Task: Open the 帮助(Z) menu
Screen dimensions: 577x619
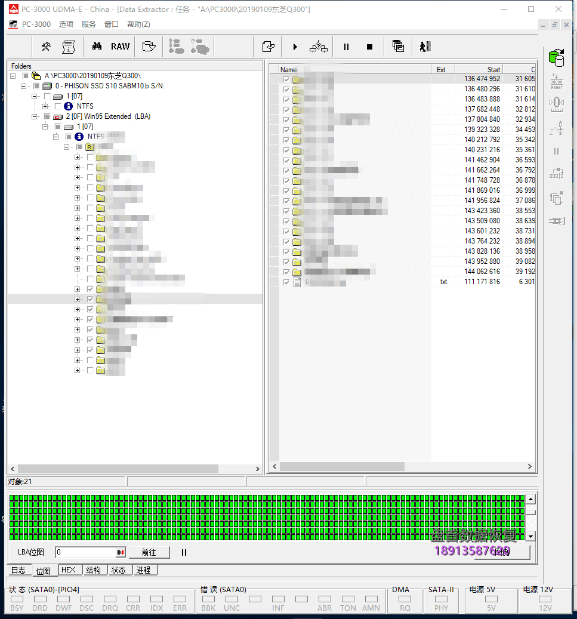Action: pyautogui.click(x=138, y=24)
